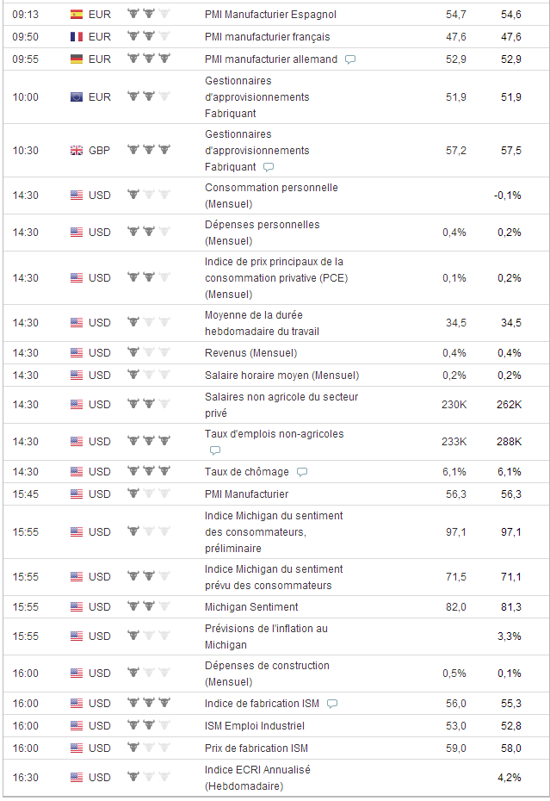Click Indice ECRI Annualisé (Hebdomadaire) event
The image size is (550, 801).
point(257,777)
